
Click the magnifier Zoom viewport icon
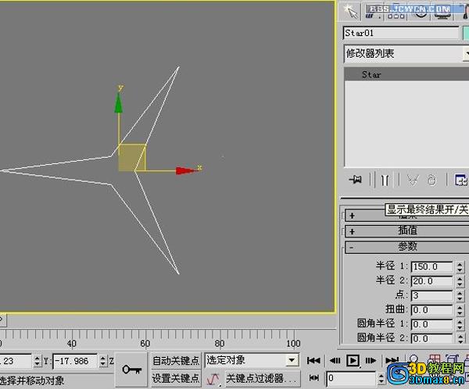(x=414, y=359)
